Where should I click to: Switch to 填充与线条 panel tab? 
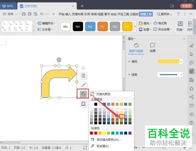[136, 48]
